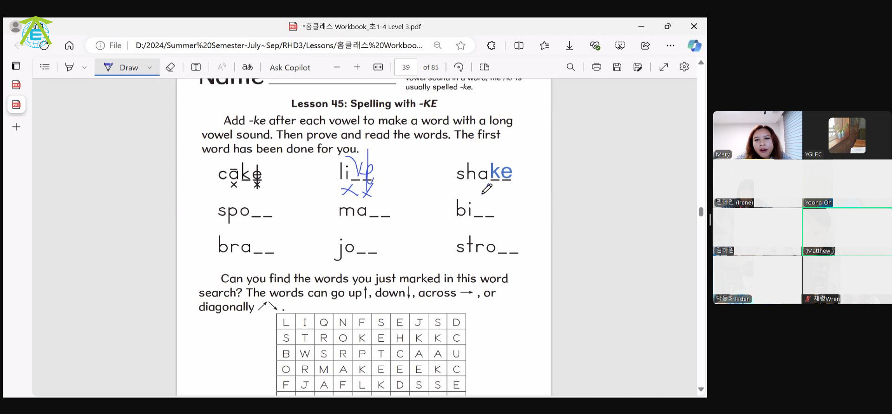The height and width of the screenshot is (414, 892).
Task: Rotate the PDF page
Action: (x=459, y=67)
